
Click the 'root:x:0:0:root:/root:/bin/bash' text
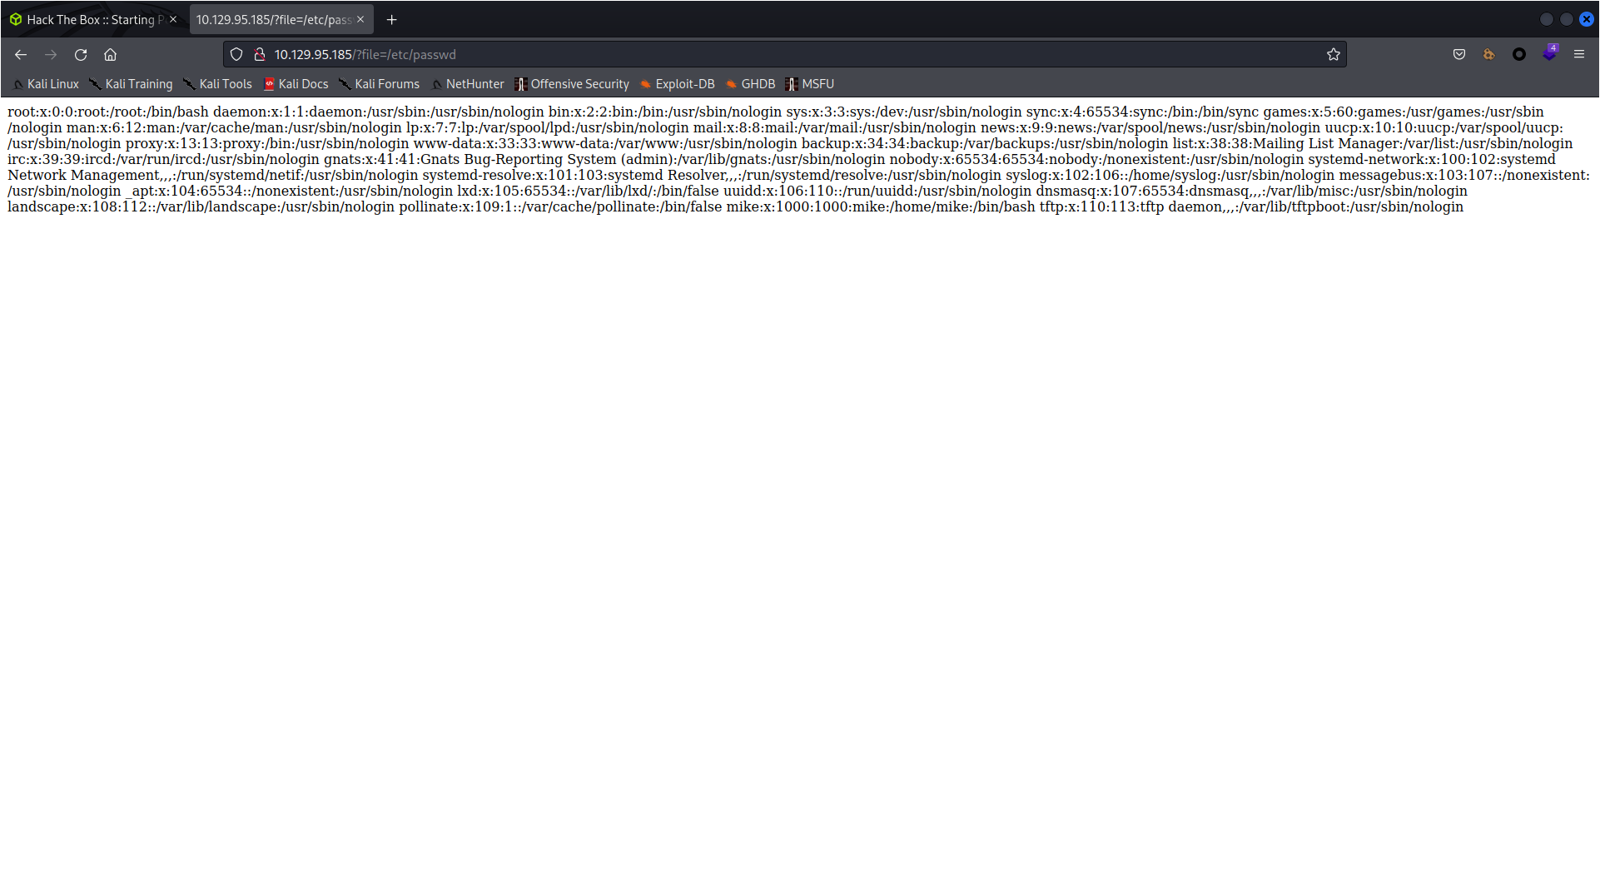[x=108, y=112]
